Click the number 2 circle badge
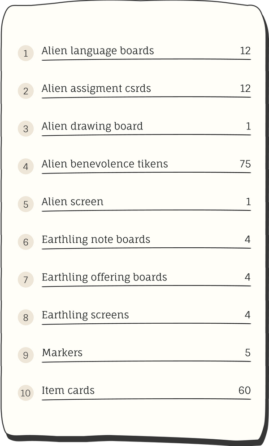 click(26, 91)
